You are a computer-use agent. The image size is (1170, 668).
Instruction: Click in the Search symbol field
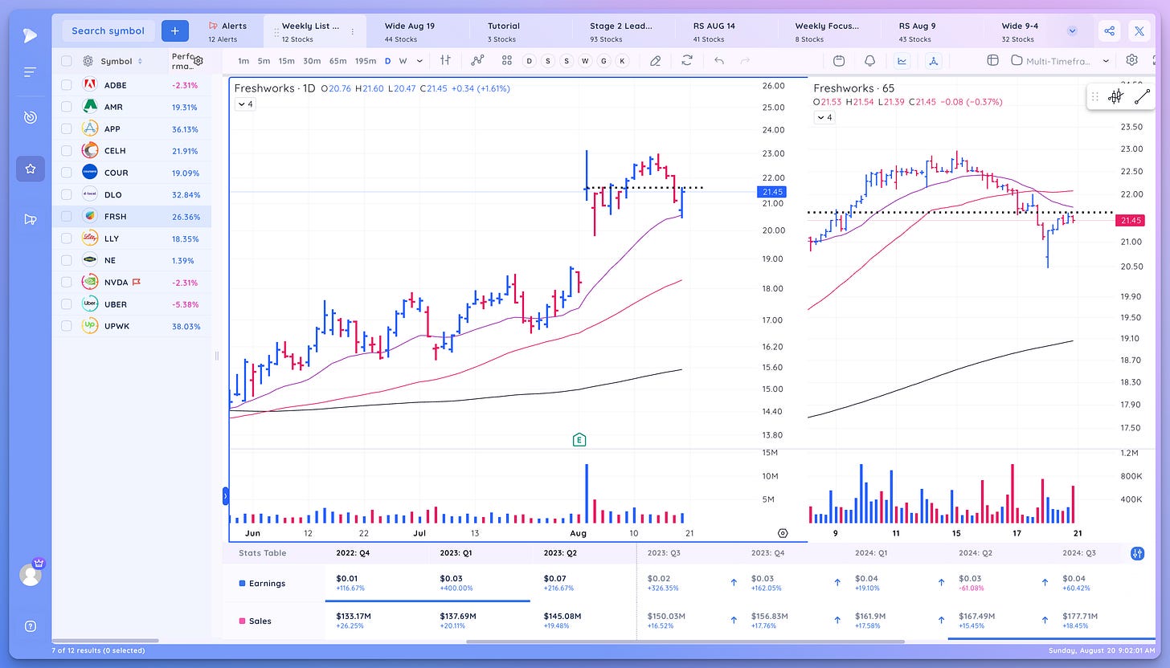click(x=108, y=31)
